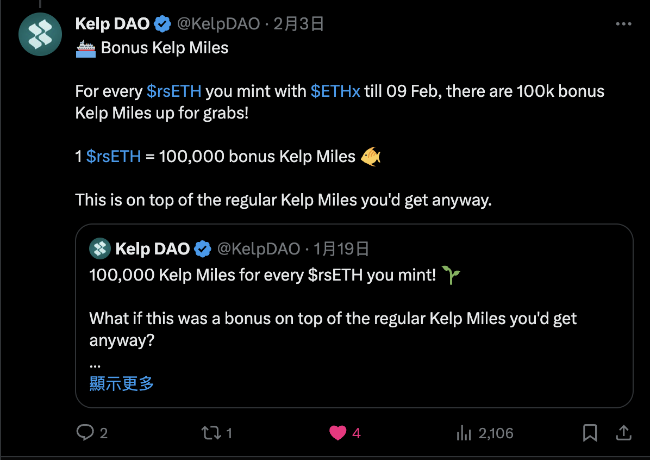The height and width of the screenshot is (460, 650).
Task: Unlike the tweet via pink heart
Action: click(337, 433)
